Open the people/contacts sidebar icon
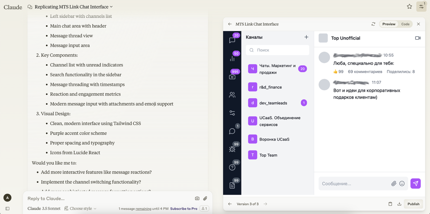 [232, 95]
